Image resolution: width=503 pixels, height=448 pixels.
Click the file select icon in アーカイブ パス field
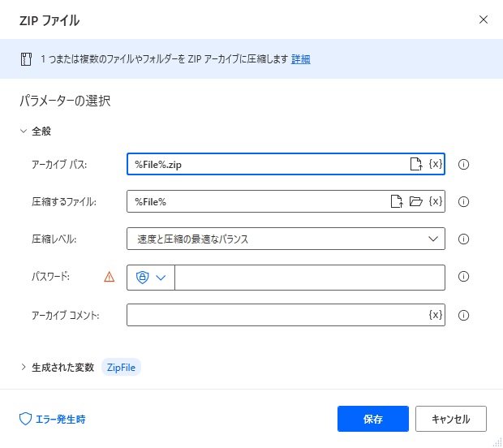point(416,164)
